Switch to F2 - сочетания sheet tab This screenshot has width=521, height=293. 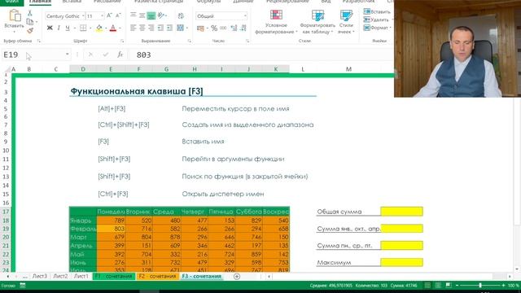pyautogui.click(x=157, y=276)
